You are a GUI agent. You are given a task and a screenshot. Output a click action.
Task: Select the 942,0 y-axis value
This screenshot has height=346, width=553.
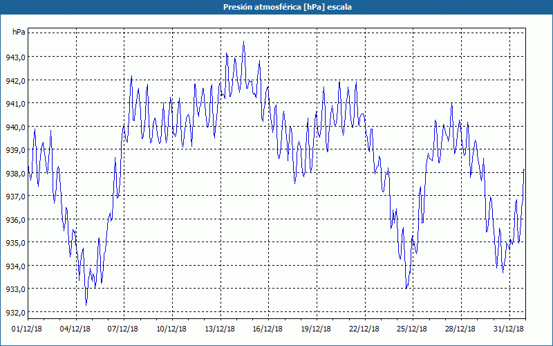(x=15, y=81)
